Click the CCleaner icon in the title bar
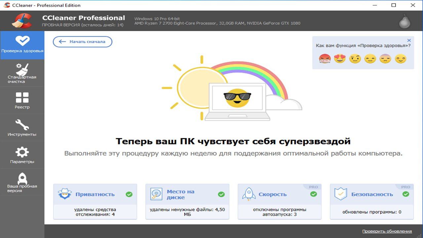The width and height of the screenshot is (423, 238). coord(7,5)
